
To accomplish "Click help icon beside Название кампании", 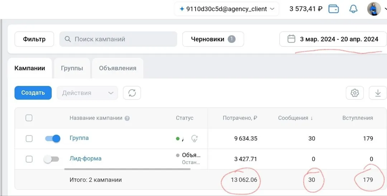I will click(127, 118).
